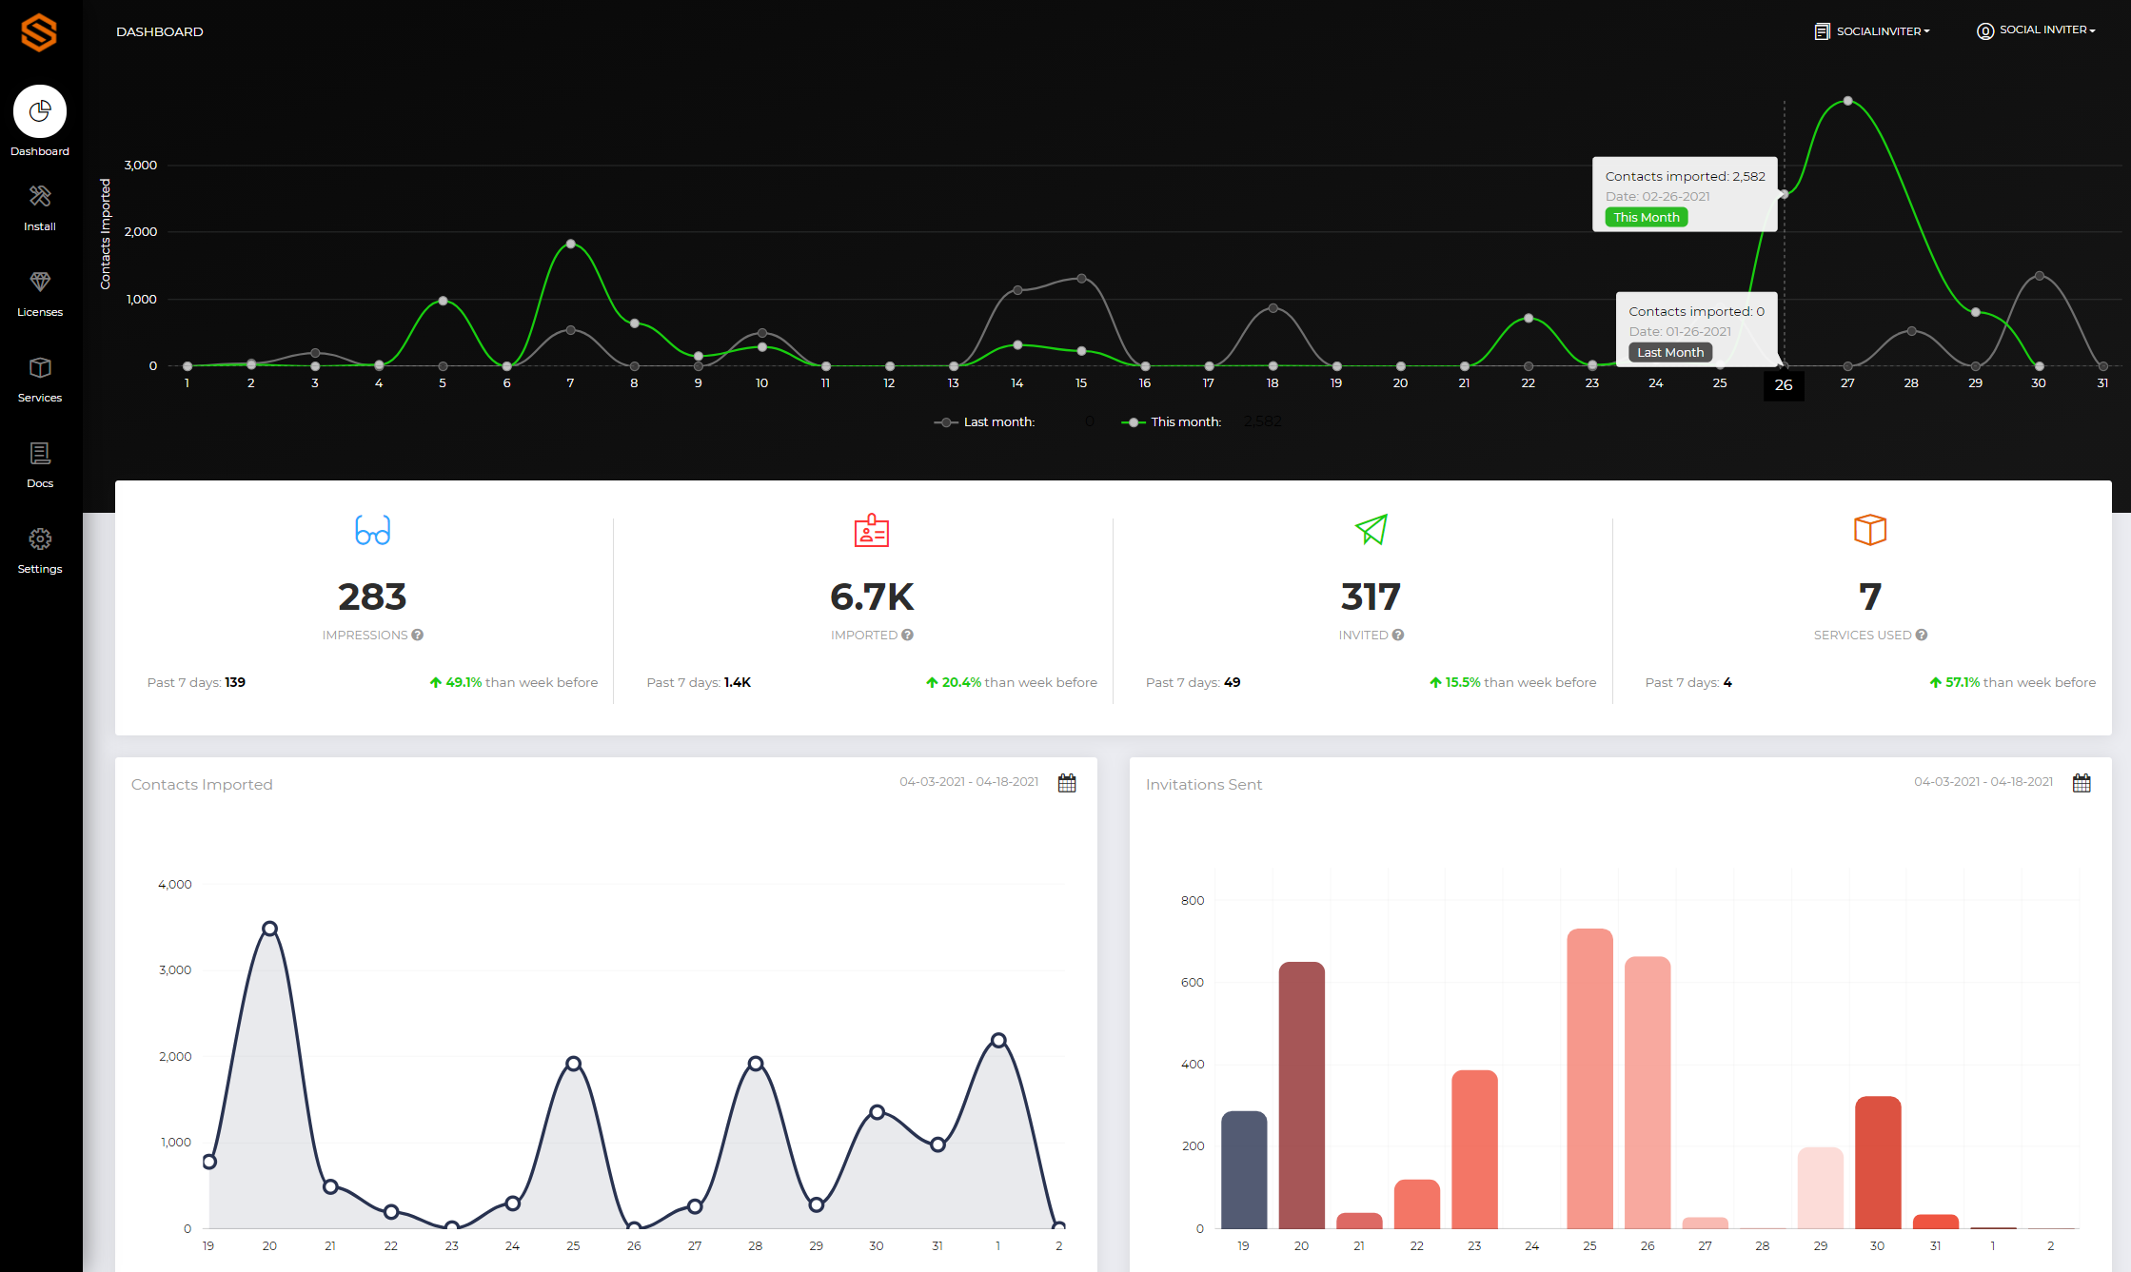Click the Social Inviter logo icon

point(39,31)
